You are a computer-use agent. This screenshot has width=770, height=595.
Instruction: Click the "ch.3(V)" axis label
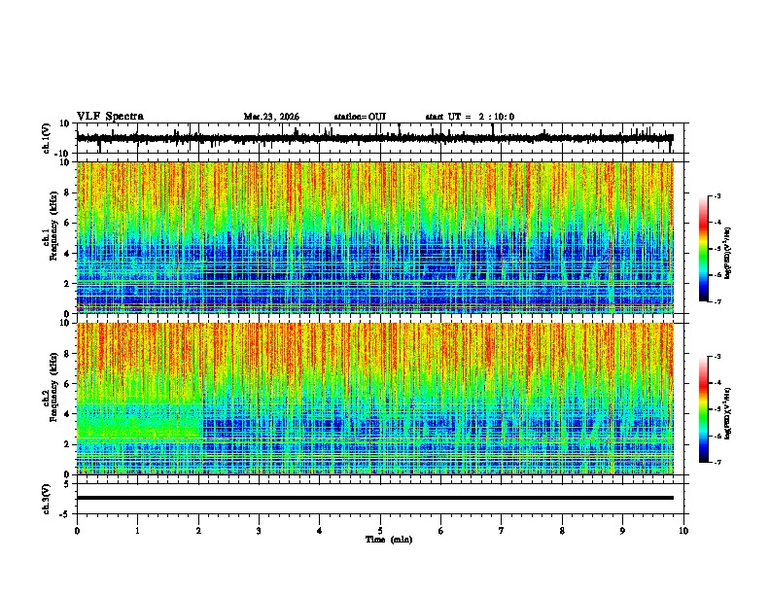47,499
